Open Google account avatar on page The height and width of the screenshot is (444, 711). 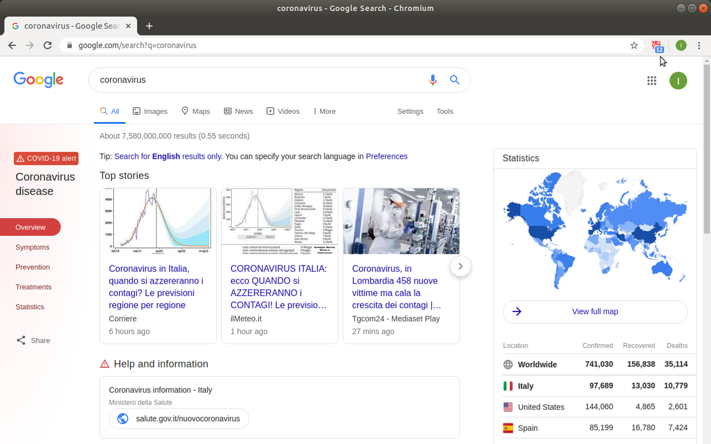(x=678, y=80)
